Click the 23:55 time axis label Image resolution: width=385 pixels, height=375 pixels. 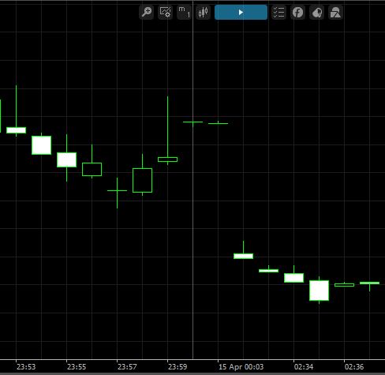pyautogui.click(x=77, y=366)
